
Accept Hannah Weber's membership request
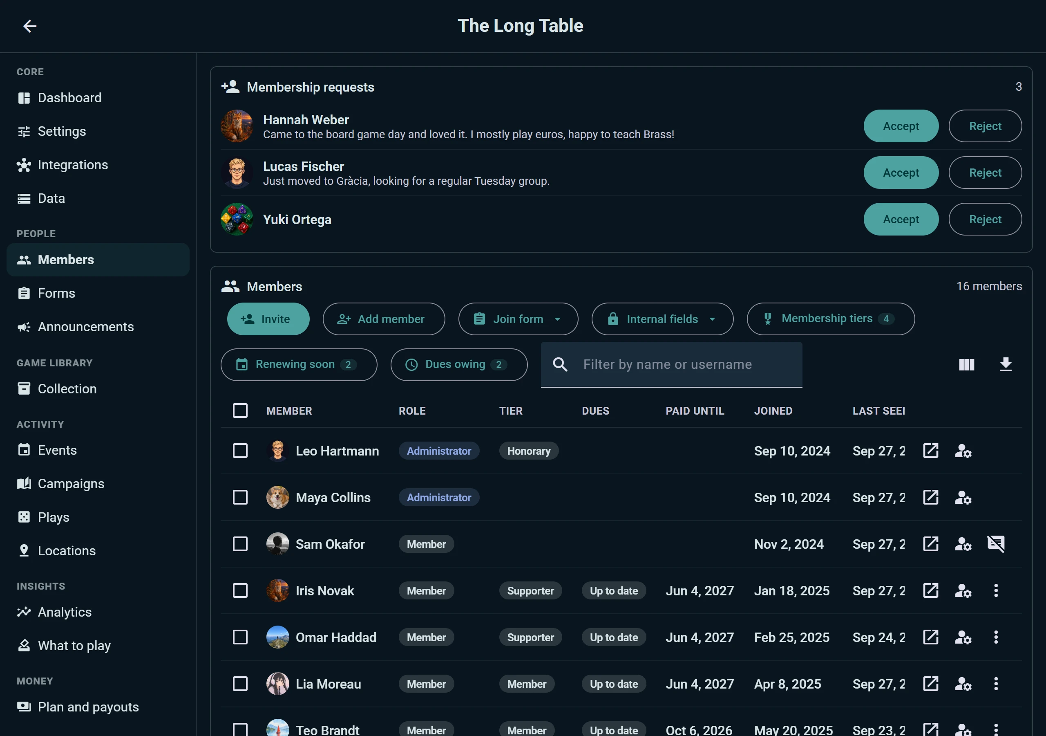901,126
